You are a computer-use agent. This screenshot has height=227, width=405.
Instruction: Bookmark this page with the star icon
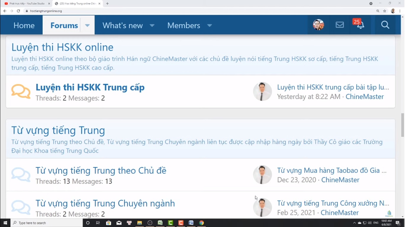click(x=385, y=11)
